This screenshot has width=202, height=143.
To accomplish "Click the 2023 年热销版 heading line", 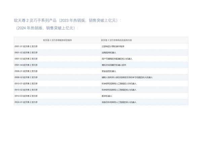I will click(x=67, y=21).
